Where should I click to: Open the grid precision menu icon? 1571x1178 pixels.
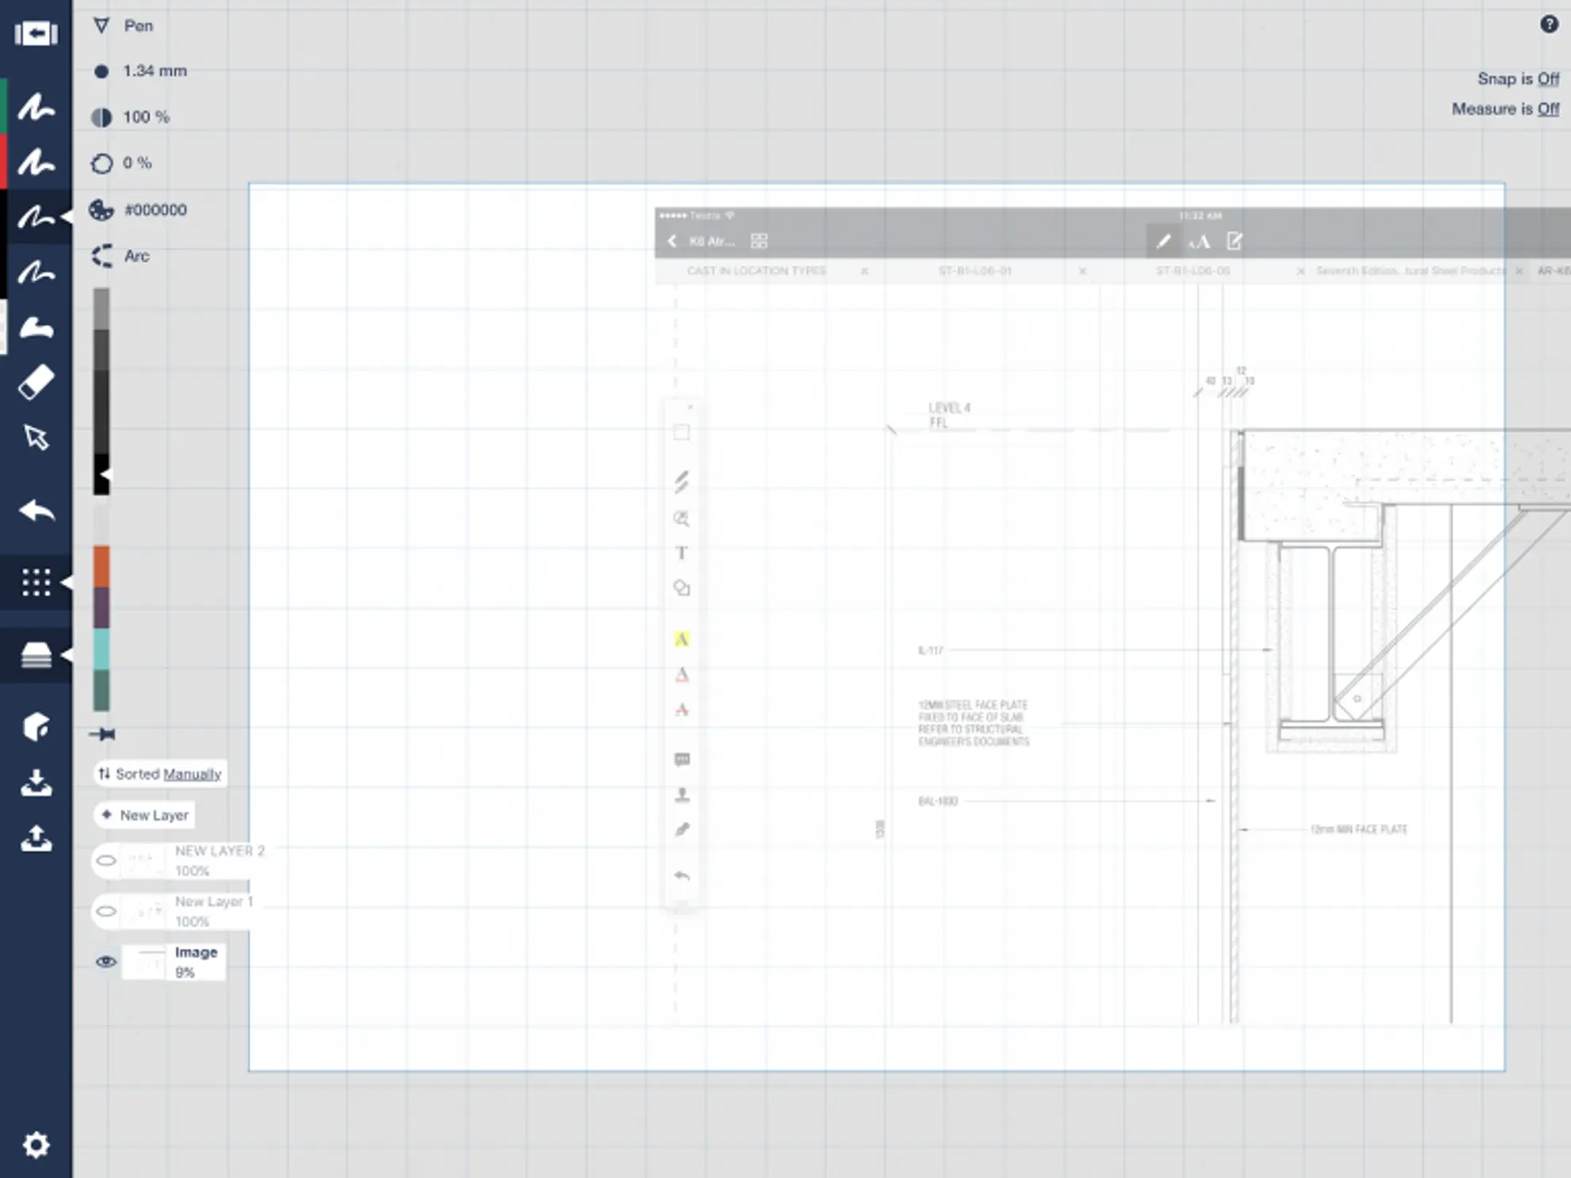tap(36, 582)
